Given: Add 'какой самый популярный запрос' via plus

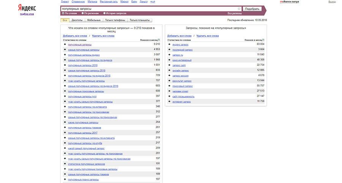Looking at the screenshot, I should click(x=65, y=148).
